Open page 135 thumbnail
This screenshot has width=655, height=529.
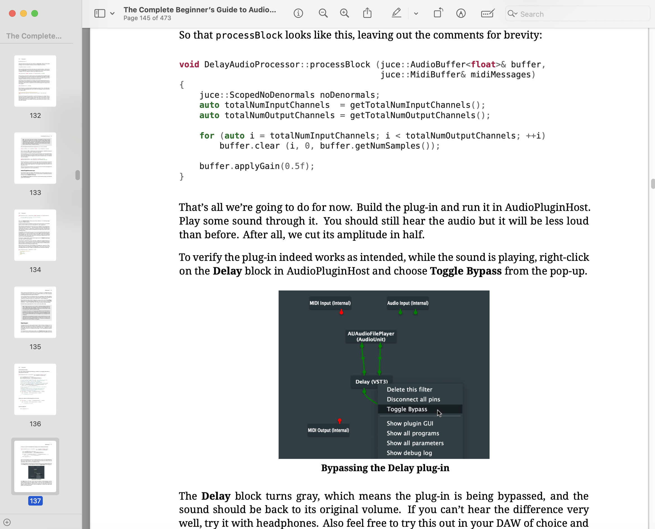[x=35, y=312]
